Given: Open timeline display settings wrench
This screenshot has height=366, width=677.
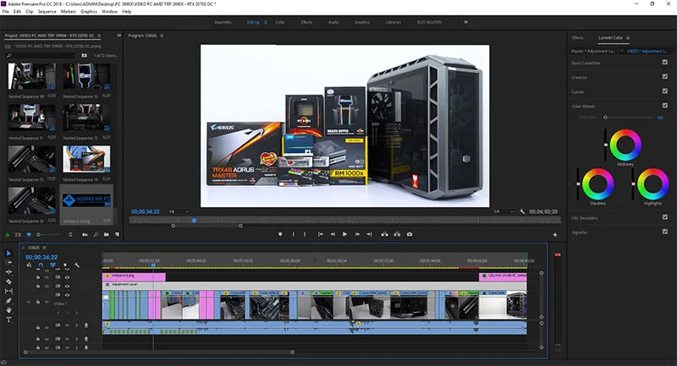Looking at the screenshot, I should tap(77, 265).
